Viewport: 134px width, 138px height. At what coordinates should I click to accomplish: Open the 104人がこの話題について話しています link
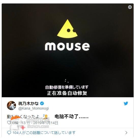[x=44, y=133]
